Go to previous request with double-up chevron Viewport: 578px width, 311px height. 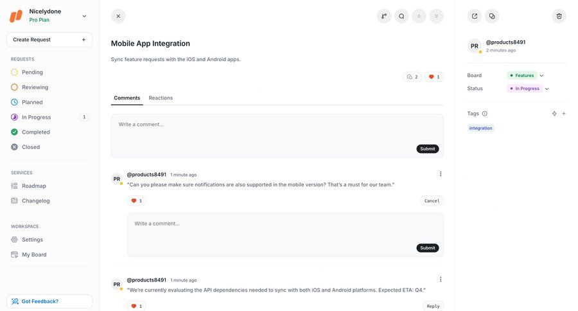pos(419,16)
